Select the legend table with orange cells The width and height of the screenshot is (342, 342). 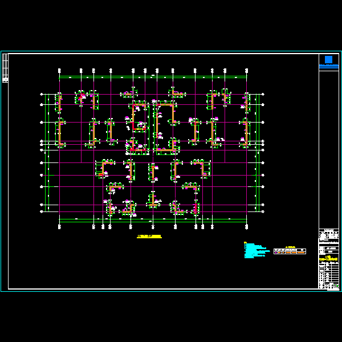tap(290, 251)
